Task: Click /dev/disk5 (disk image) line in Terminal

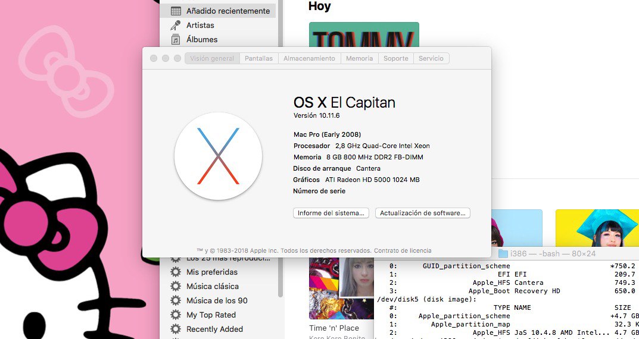Action: [x=426, y=299]
